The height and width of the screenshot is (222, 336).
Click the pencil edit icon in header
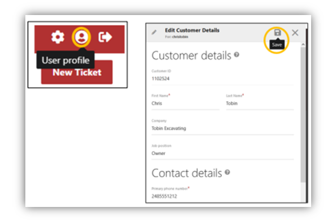[x=154, y=32]
